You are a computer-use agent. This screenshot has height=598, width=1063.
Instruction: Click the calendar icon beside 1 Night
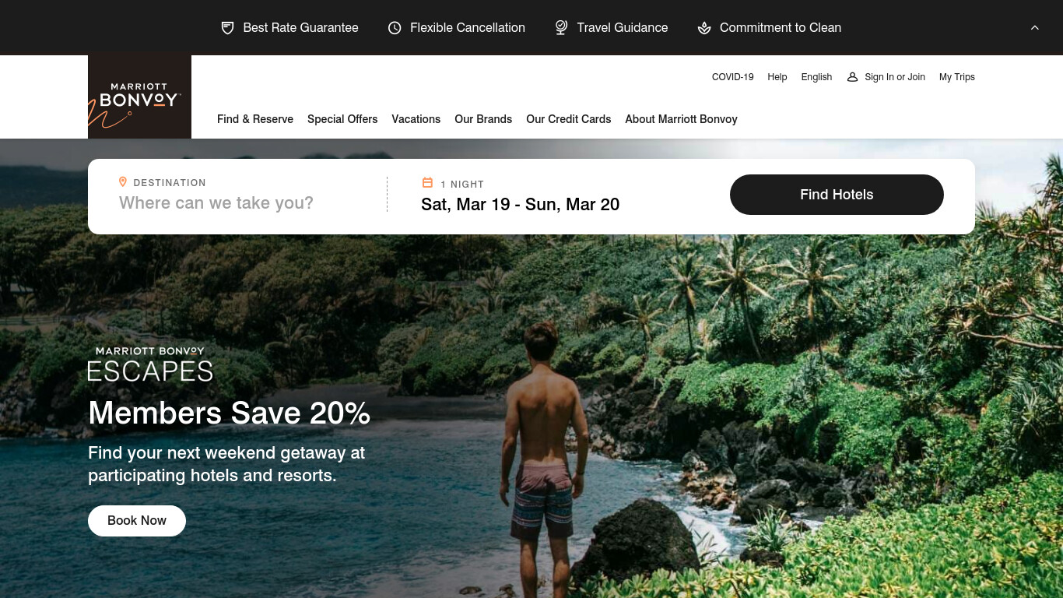tap(427, 183)
